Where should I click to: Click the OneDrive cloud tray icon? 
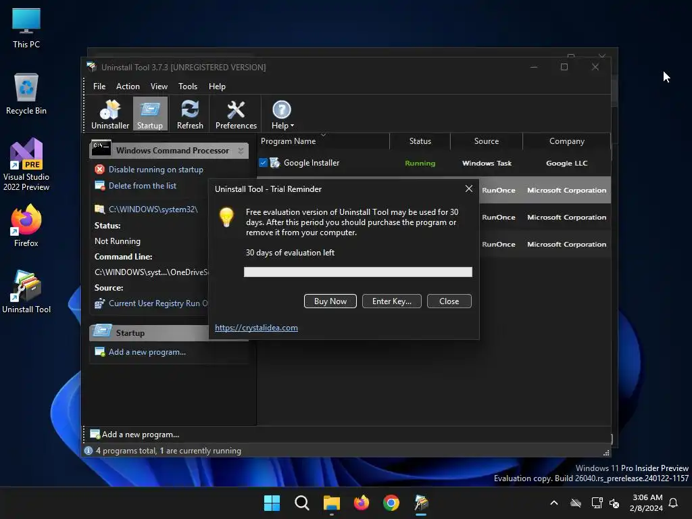(x=576, y=503)
